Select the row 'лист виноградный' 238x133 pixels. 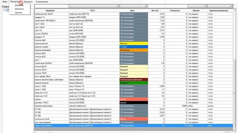pyautogui.click(x=134, y=122)
